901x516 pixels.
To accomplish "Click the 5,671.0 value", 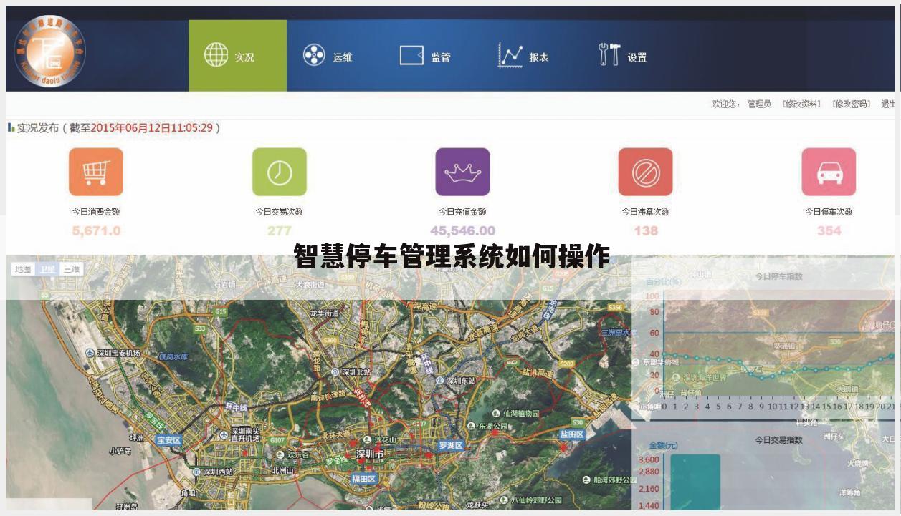I will [x=96, y=230].
